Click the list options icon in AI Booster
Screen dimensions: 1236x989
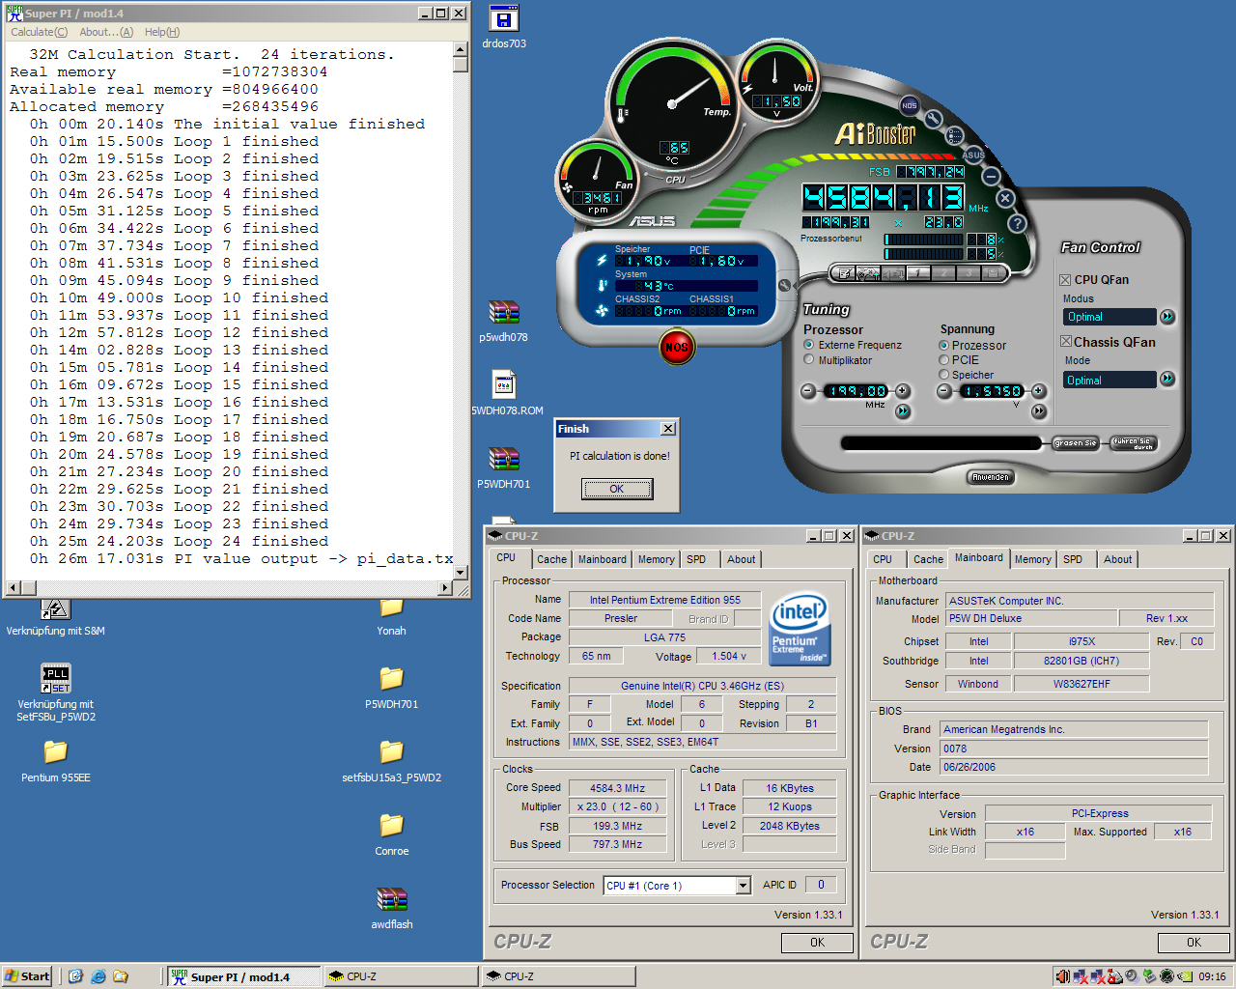point(955,136)
